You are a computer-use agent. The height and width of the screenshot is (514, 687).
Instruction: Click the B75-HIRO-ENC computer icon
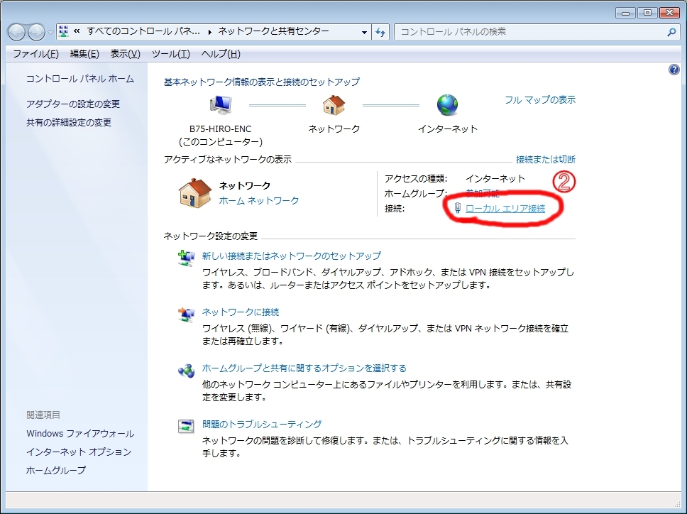tap(221, 106)
